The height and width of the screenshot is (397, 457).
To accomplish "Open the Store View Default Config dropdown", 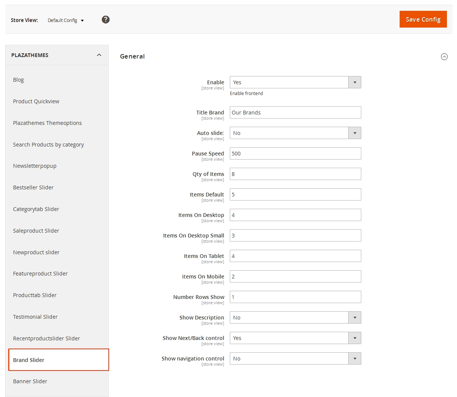I will coord(66,21).
